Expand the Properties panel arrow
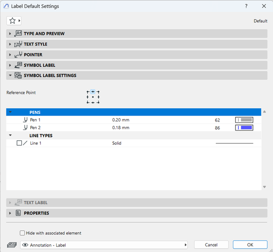 point(10,213)
